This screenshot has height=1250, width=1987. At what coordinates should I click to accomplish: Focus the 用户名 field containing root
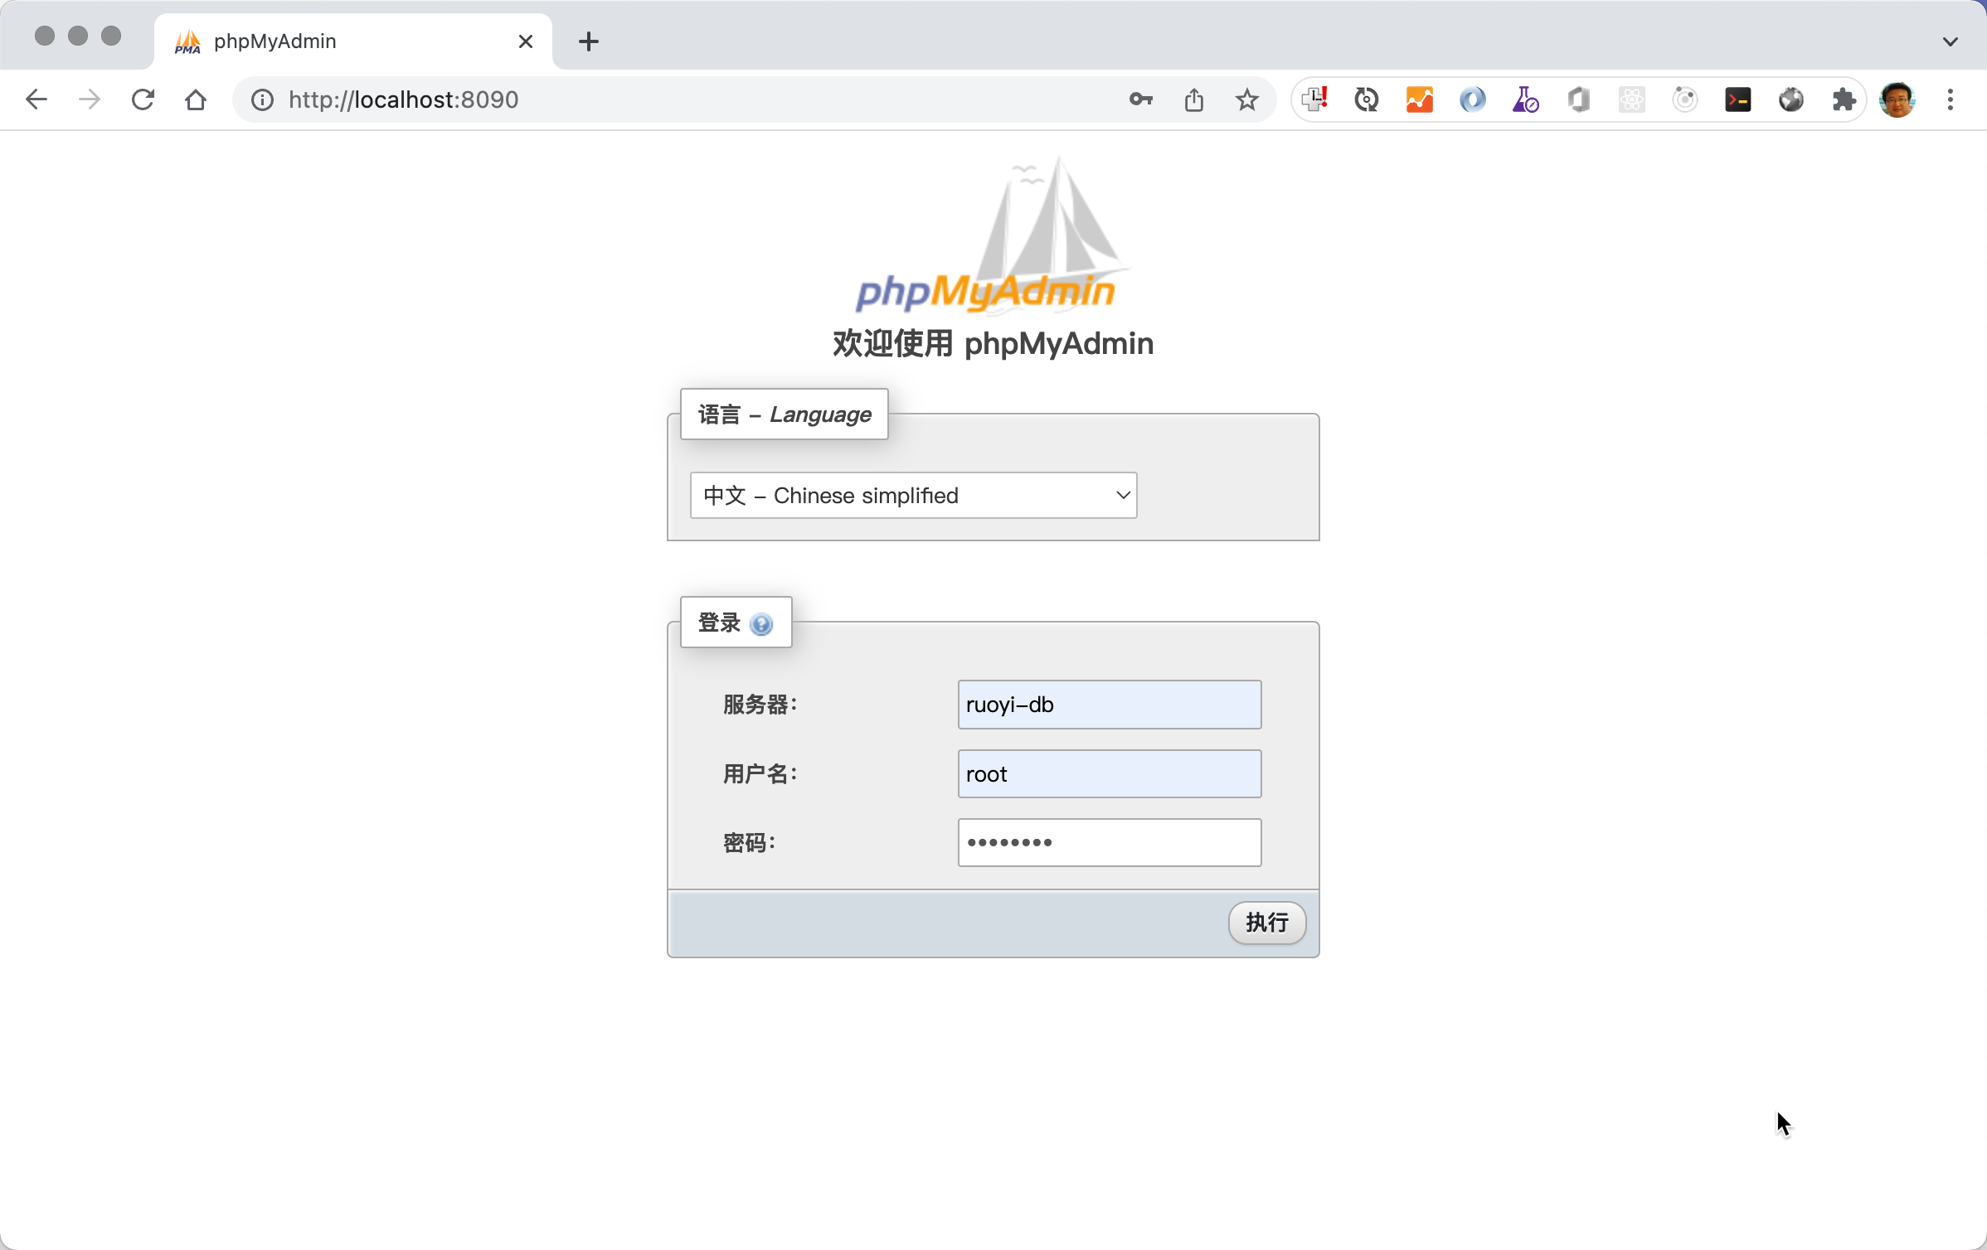(x=1110, y=774)
